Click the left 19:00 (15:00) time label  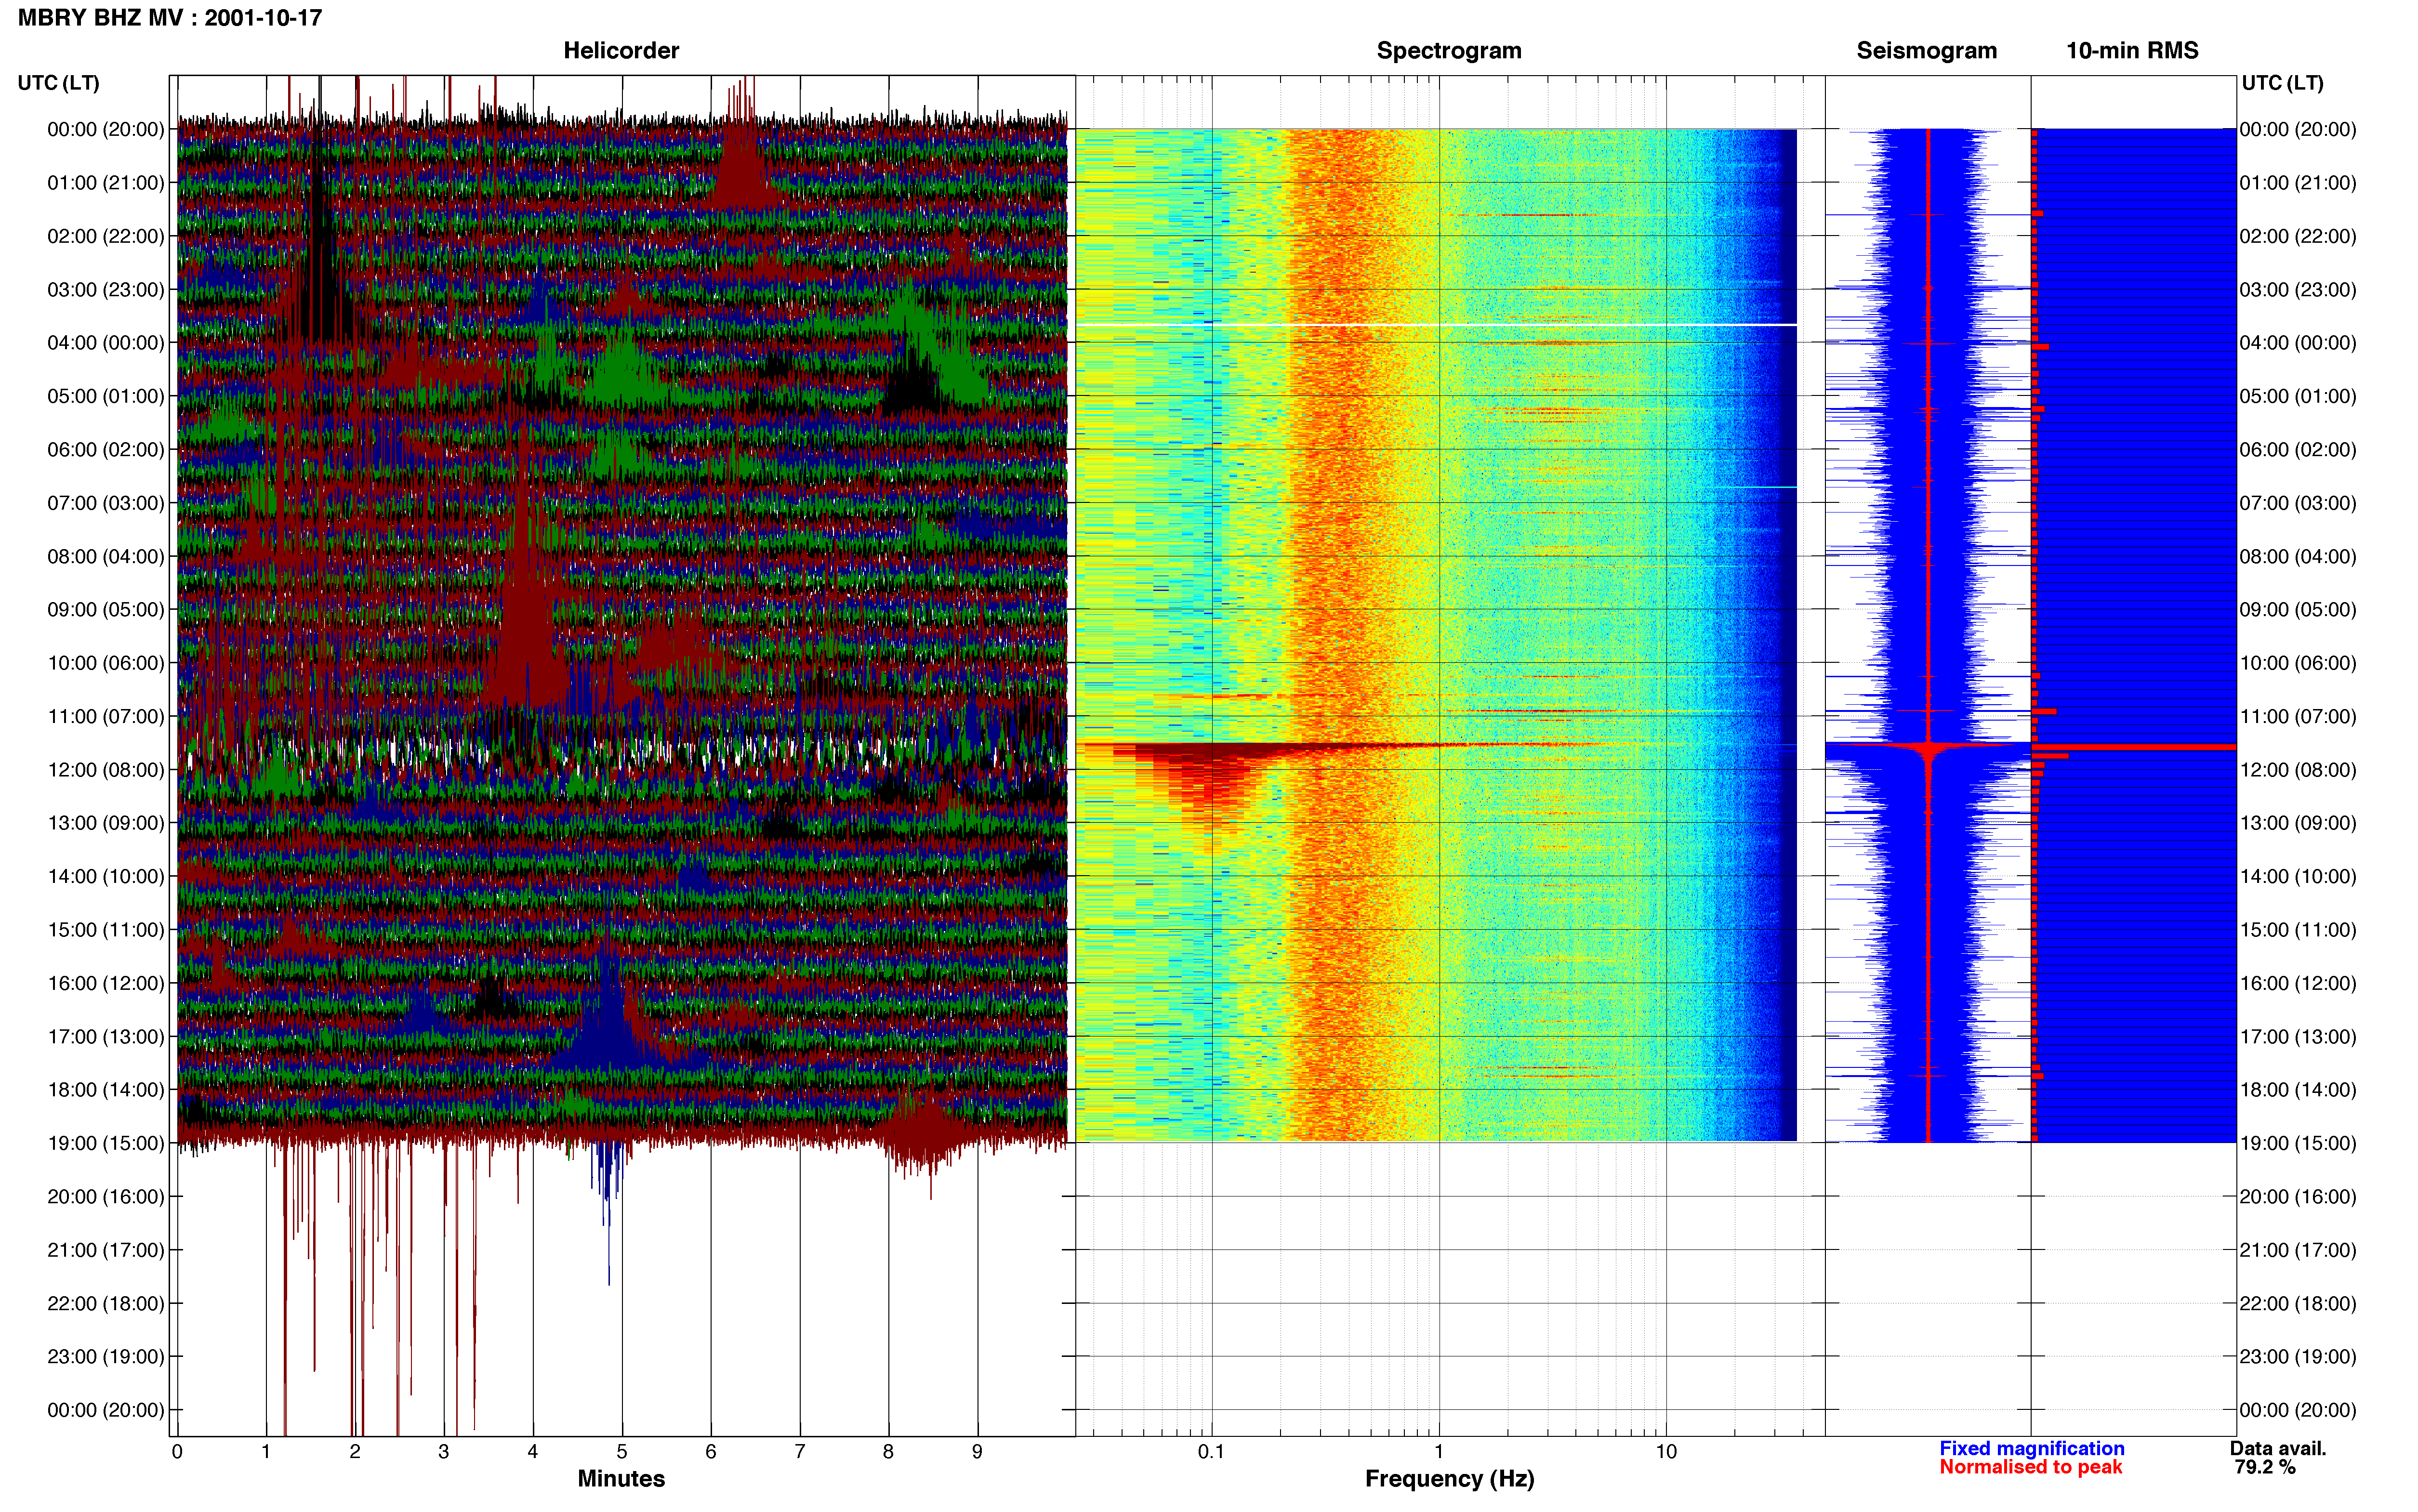point(106,1142)
